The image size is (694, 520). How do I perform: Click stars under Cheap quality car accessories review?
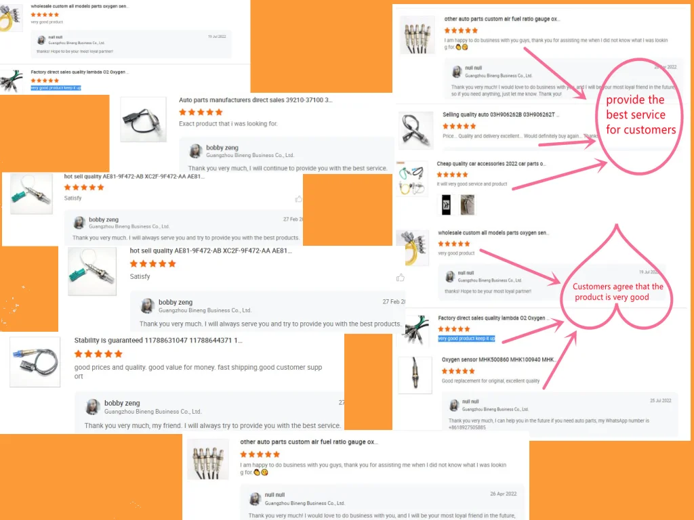[x=452, y=175]
